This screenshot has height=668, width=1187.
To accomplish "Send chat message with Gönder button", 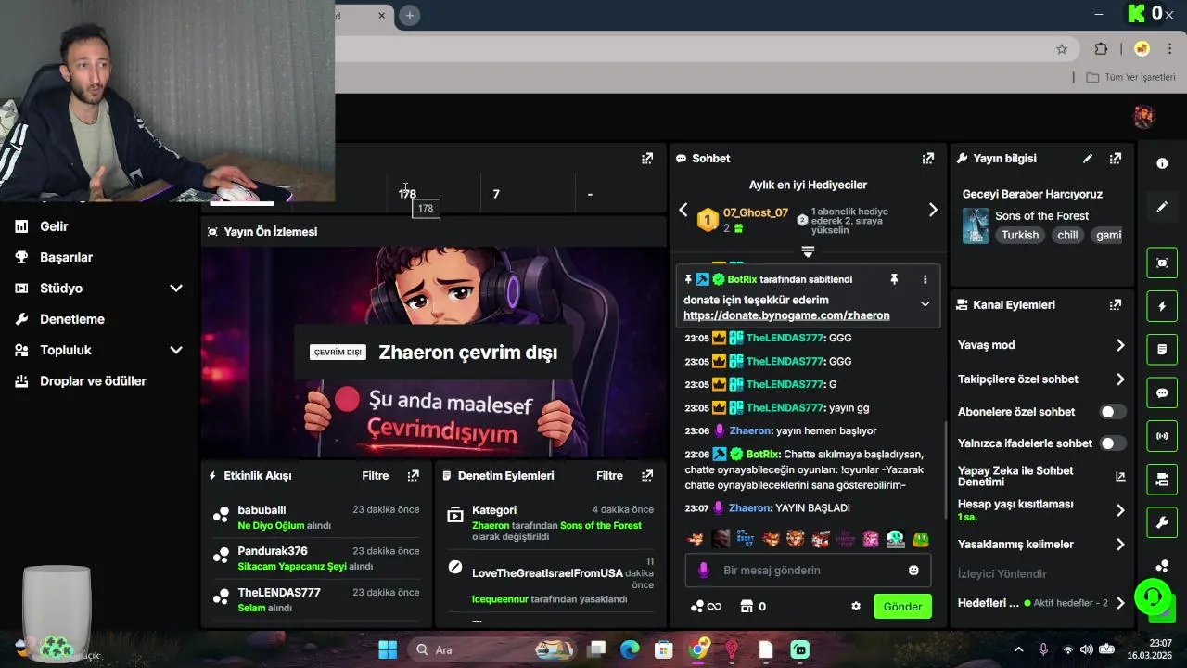I will 902,607.
